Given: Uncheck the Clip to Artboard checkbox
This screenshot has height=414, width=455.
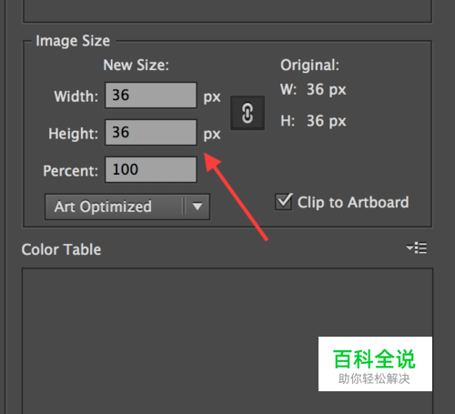Looking at the screenshot, I should point(284,202).
